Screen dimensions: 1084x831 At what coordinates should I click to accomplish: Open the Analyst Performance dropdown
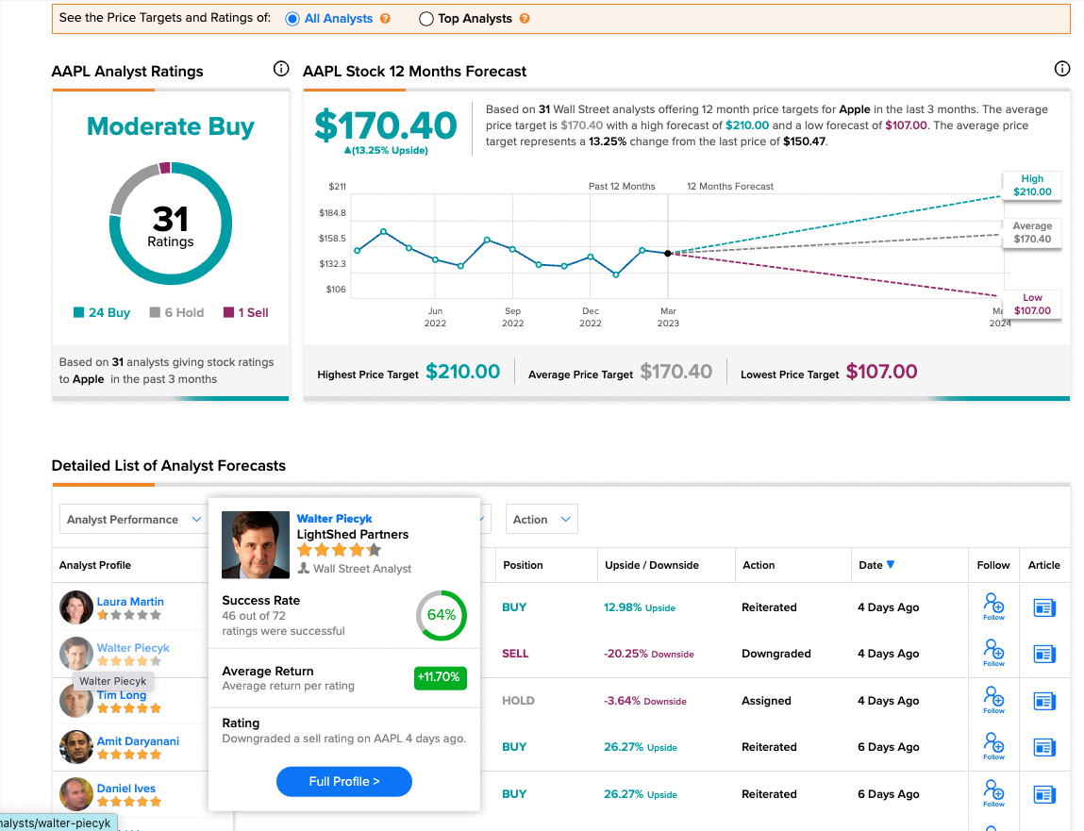[133, 519]
